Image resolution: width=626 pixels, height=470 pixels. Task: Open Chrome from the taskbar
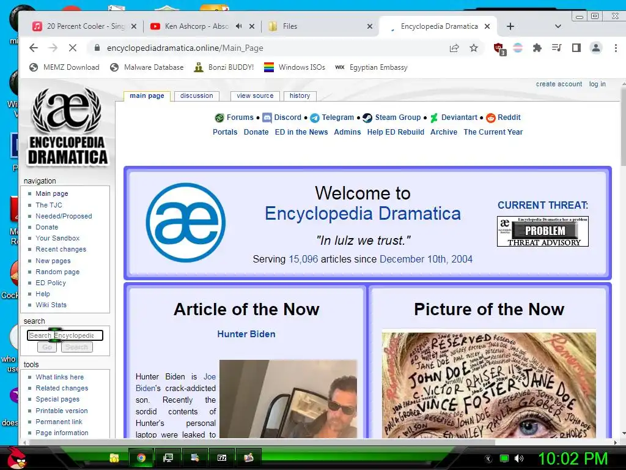[x=141, y=458]
